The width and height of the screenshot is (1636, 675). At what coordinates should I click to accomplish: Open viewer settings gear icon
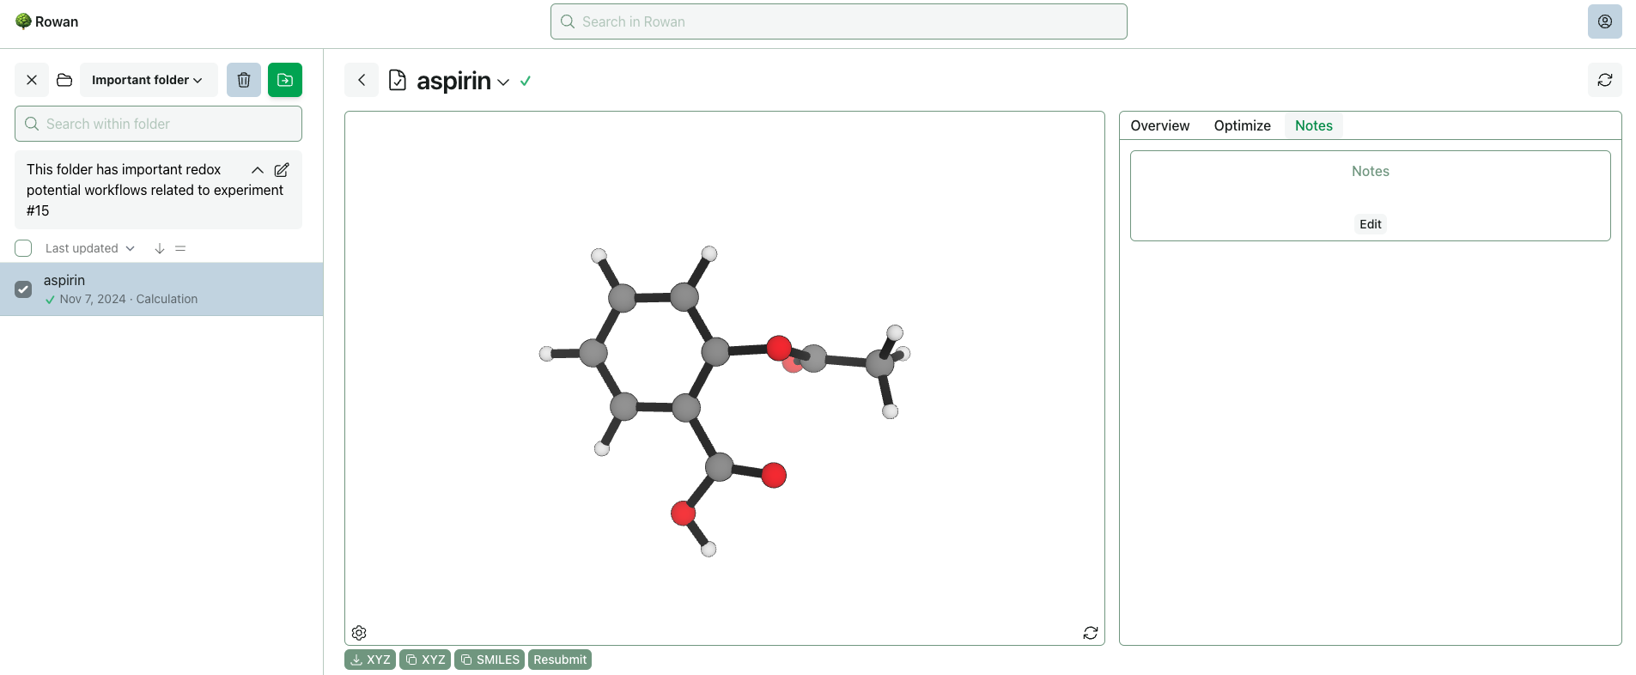(x=359, y=633)
